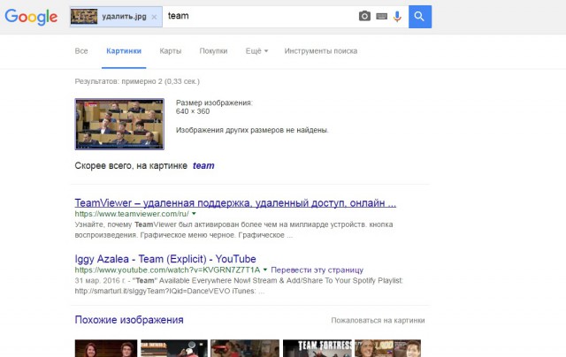Click the bold 'team' best guess link
The height and width of the screenshot is (357, 566).
(203, 165)
